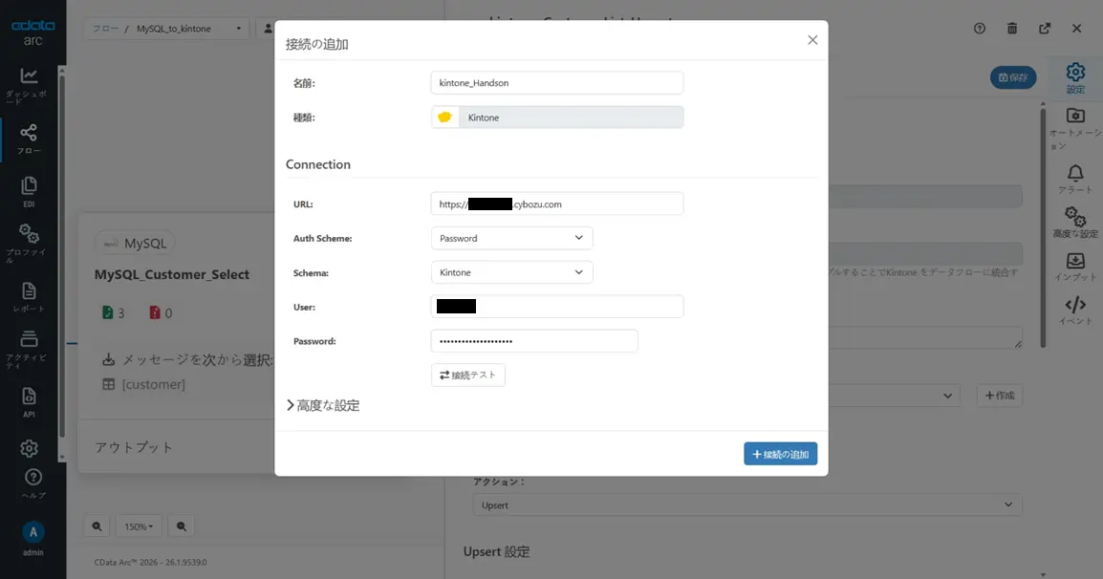Screen dimensions: 1103x579
Task: Open the Input tab in right panel
Action: pos(1075,267)
